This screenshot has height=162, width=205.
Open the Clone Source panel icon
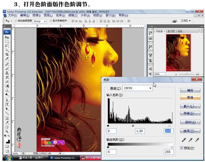150,61
